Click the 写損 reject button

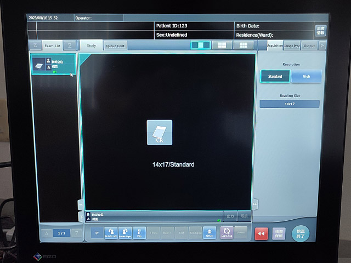[x=244, y=216]
